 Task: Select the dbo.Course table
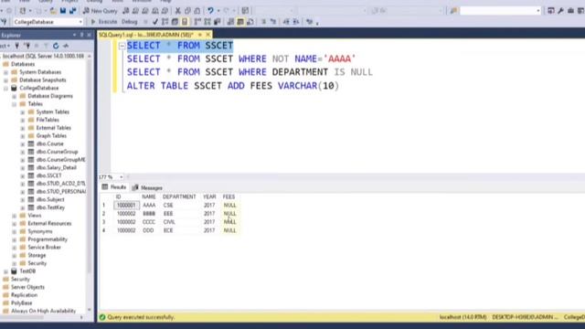click(x=49, y=143)
